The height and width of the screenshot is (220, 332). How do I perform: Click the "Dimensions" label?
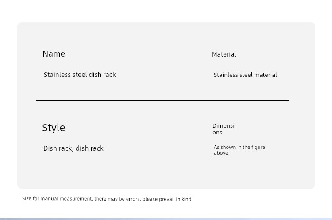[224, 129]
